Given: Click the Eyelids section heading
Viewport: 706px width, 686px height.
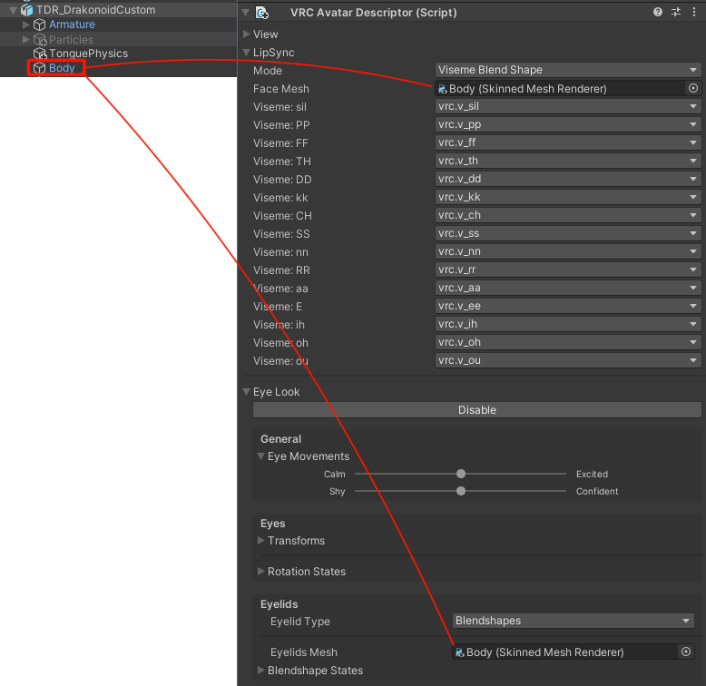Looking at the screenshot, I should pos(279,604).
